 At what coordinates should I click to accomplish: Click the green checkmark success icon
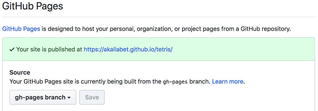pos(12,49)
